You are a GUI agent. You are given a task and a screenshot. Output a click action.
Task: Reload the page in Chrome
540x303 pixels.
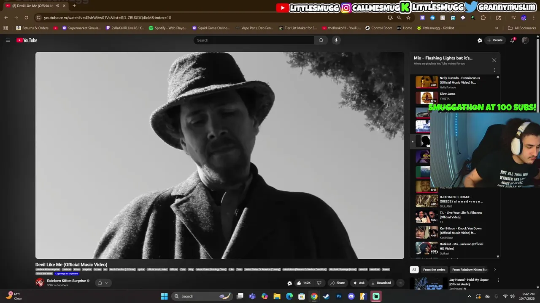(26, 18)
